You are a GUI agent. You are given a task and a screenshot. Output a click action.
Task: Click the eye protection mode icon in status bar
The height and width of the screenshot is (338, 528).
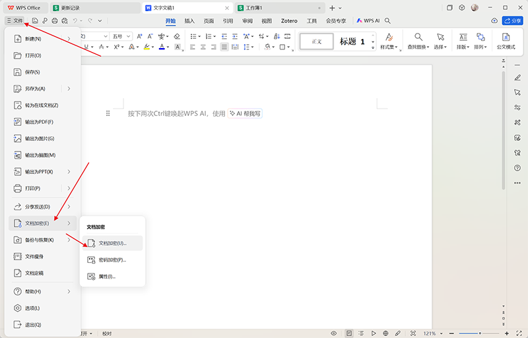(333, 333)
